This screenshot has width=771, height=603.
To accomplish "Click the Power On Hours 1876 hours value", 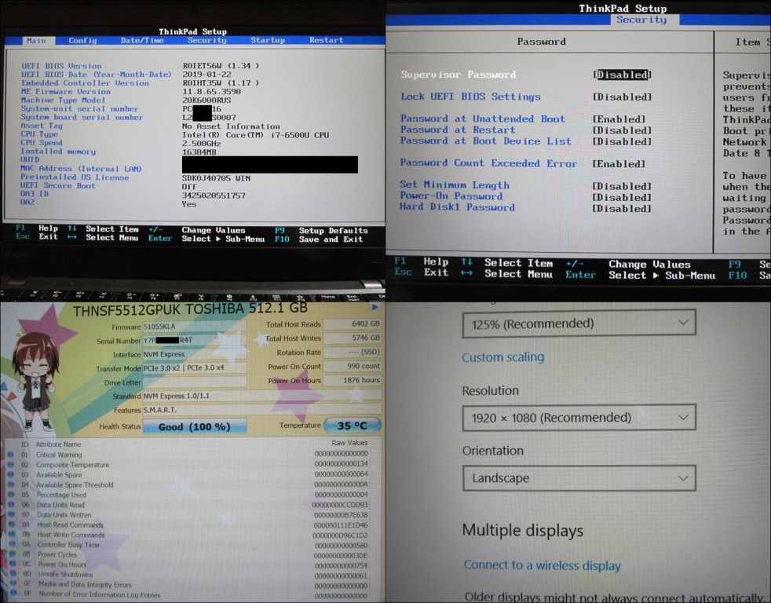I will (352, 380).
